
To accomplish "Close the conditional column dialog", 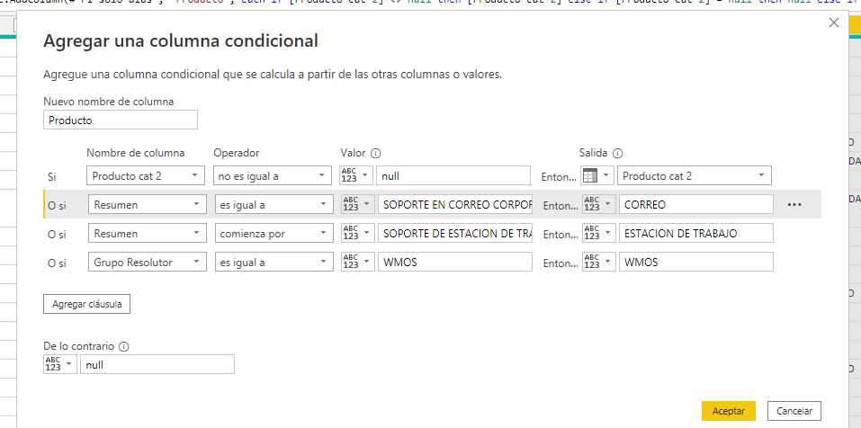I will (x=833, y=23).
